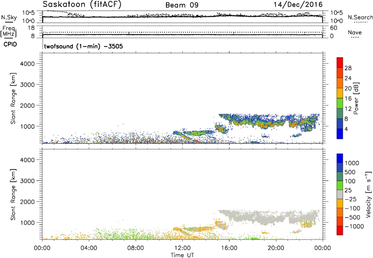Click the 'Time UT' axis title
Viewport: 373px width, 258px height.
(x=182, y=255)
